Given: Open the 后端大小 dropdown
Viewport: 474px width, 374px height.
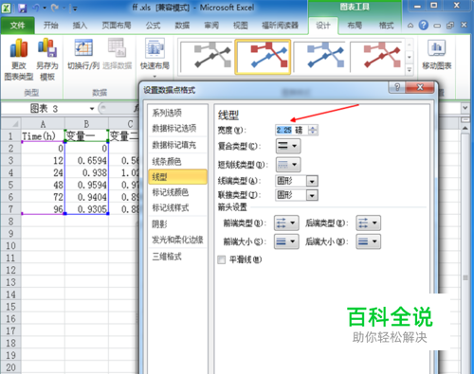Looking at the screenshot, I should 368,241.
